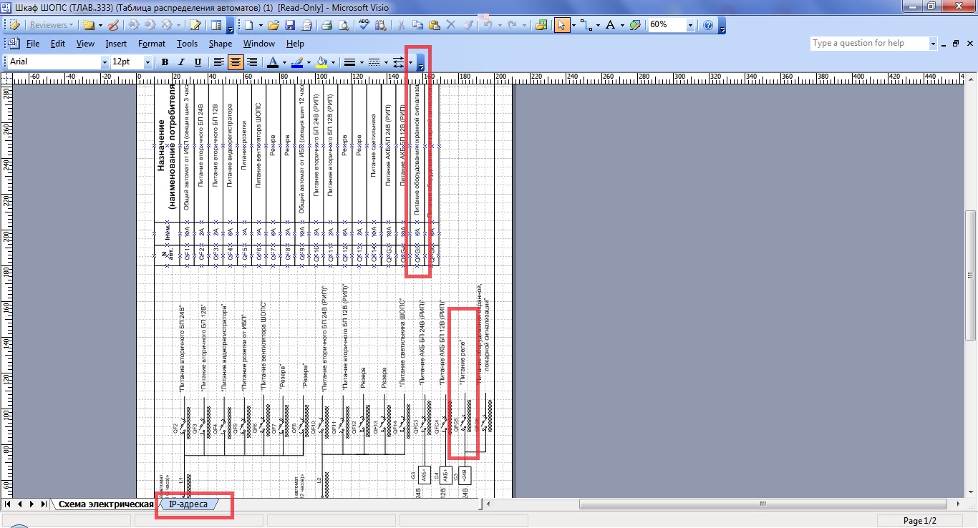Toggle center text alignment
This screenshot has height=528, width=978.
click(x=235, y=62)
